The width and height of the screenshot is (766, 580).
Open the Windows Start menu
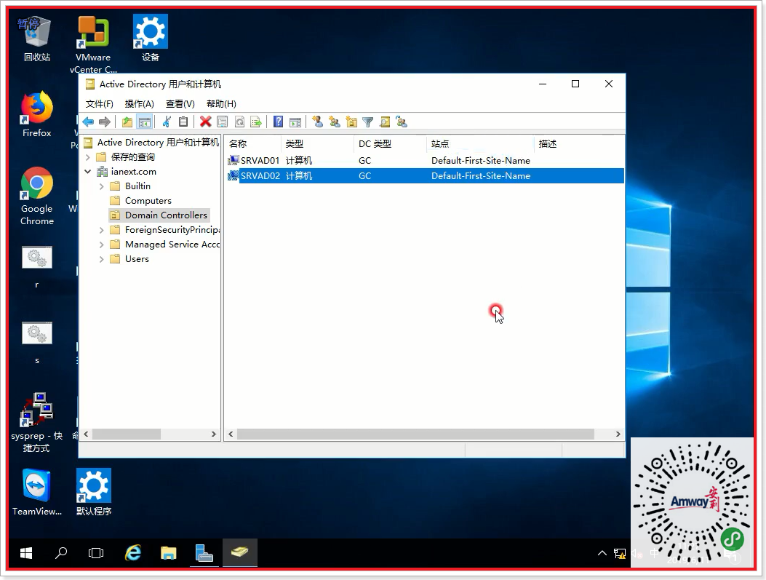(x=26, y=552)
